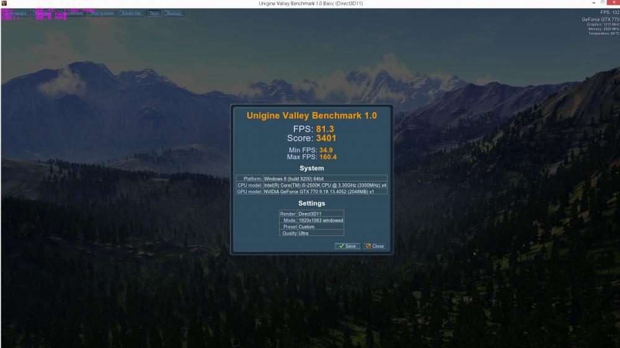The height and width of the screenshot is (348, 620).
Task: Click the app icon in title bar
Action: point(4,3)
